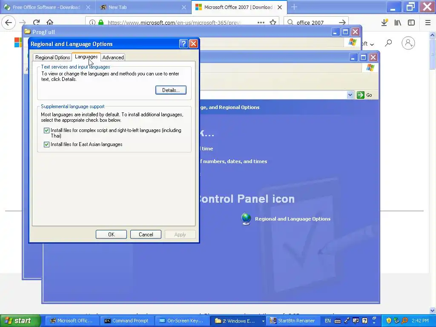Click language bar tools icon

coord(356,321)
